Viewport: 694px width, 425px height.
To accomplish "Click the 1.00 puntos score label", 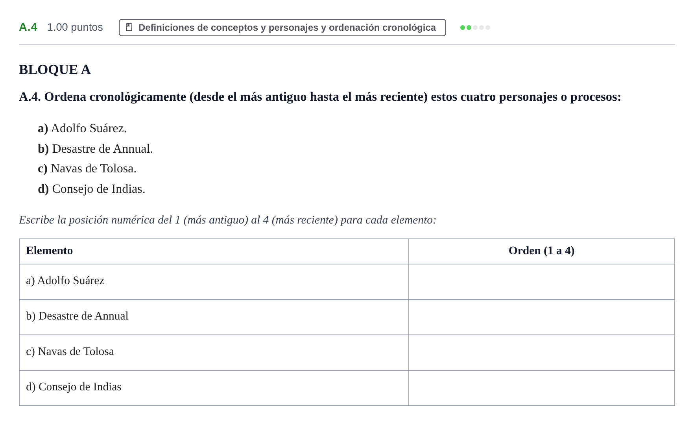I will click(75, 27).
